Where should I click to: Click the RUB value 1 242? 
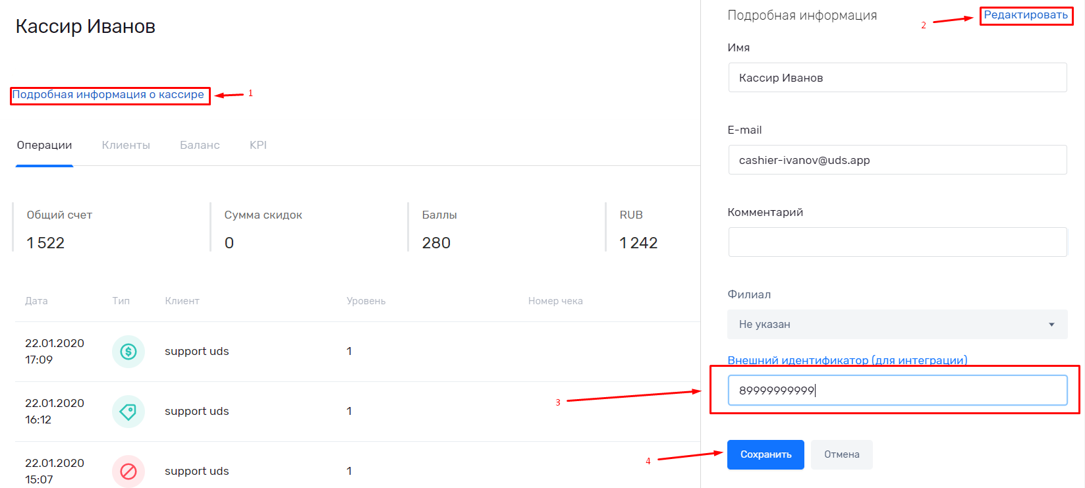click(638, 243)
